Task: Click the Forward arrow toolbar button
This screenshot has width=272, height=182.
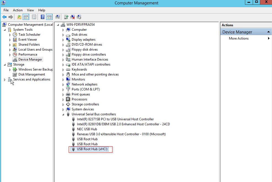Action: coord(10,17)
